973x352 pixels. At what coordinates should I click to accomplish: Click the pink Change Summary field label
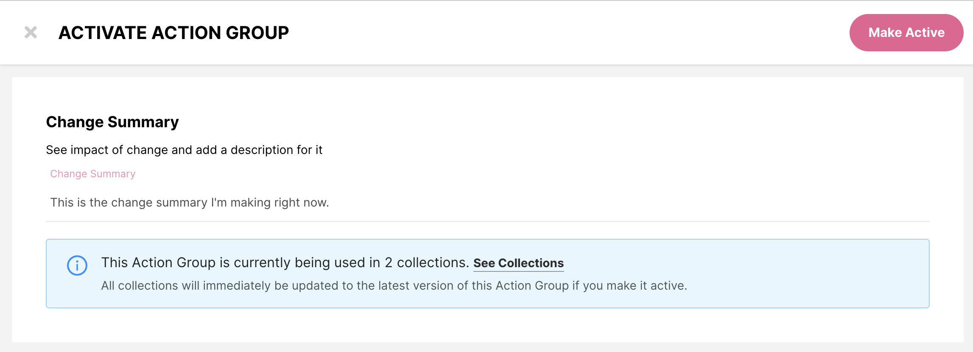[93, 174]
